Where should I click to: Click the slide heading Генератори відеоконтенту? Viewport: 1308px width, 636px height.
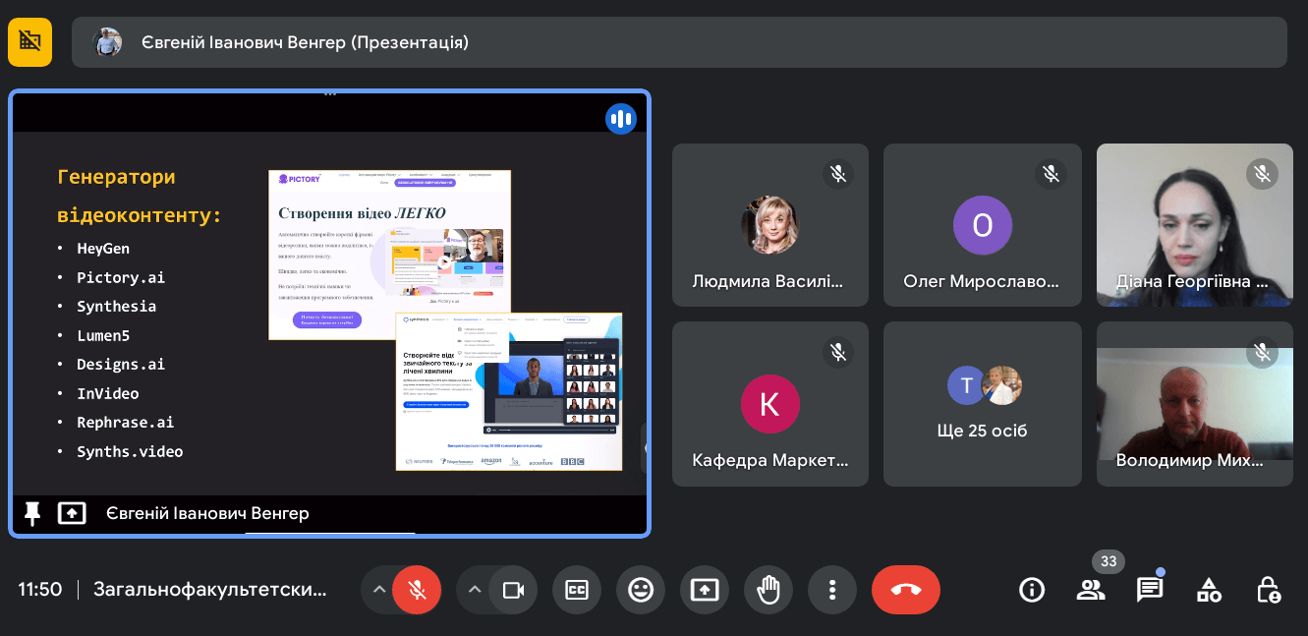140,196
